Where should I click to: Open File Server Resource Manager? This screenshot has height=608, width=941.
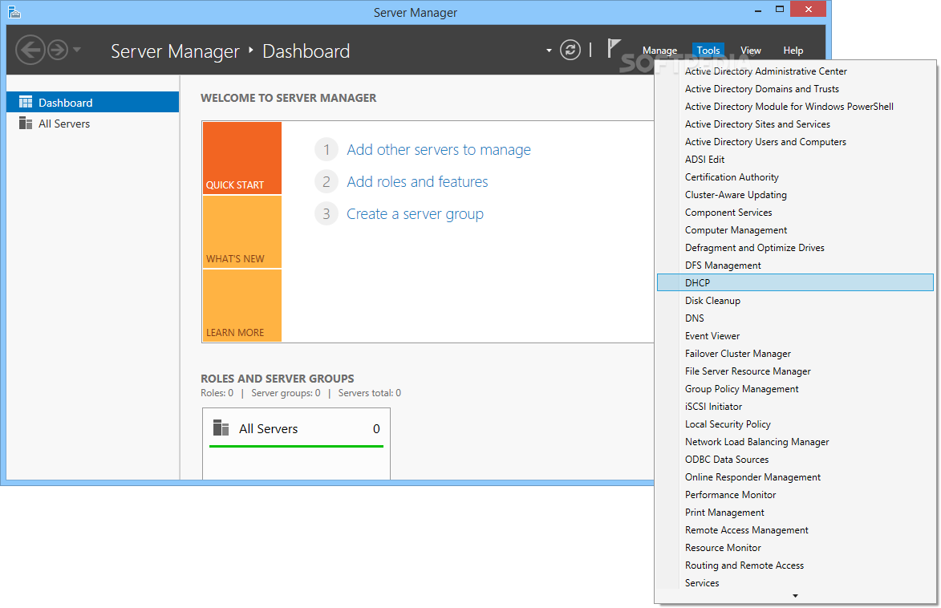795,371
